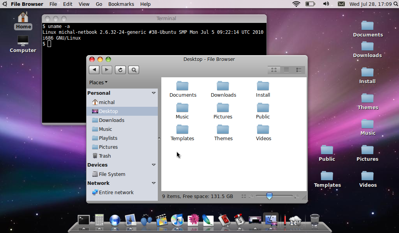Open the Help menu
Image resolution: width=399 pixels, height=233 pixels.
(145, 4)
